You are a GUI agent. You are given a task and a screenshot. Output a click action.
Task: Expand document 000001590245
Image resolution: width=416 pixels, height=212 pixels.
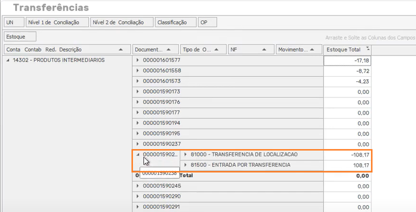click(137, 186)
